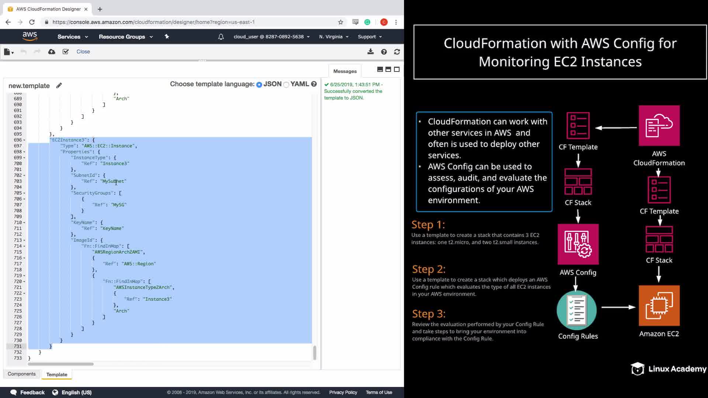
Task: Click the Refresh diagram icon in toolbar
Action: click(x=397, y=52)
